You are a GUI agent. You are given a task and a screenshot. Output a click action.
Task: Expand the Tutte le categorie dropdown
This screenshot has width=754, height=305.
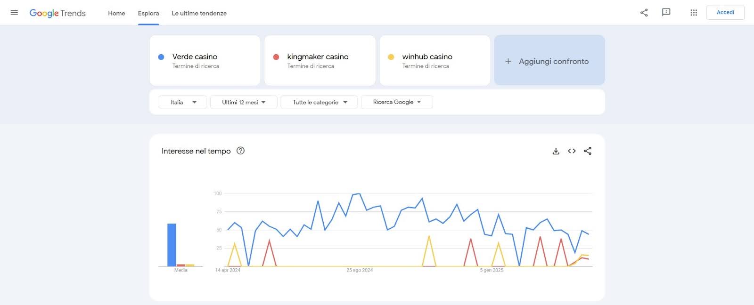tap(319, 102)
